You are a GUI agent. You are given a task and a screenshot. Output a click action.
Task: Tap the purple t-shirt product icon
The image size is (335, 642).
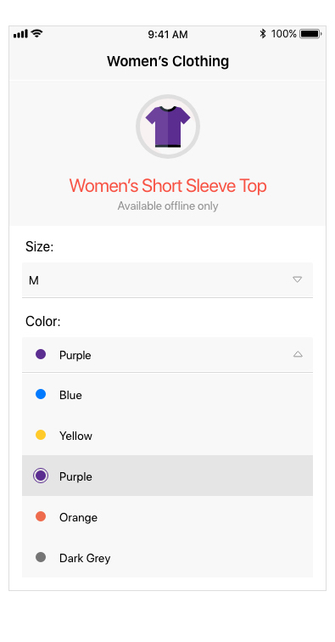pyautogui.click(x=168, y=127)
